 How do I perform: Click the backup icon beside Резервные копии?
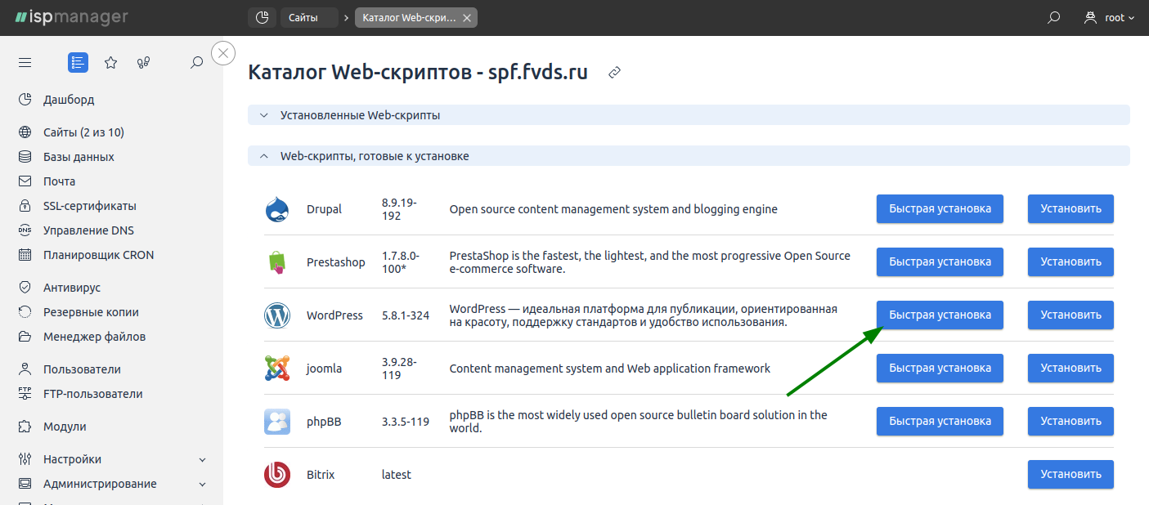(x=25, y=312)
